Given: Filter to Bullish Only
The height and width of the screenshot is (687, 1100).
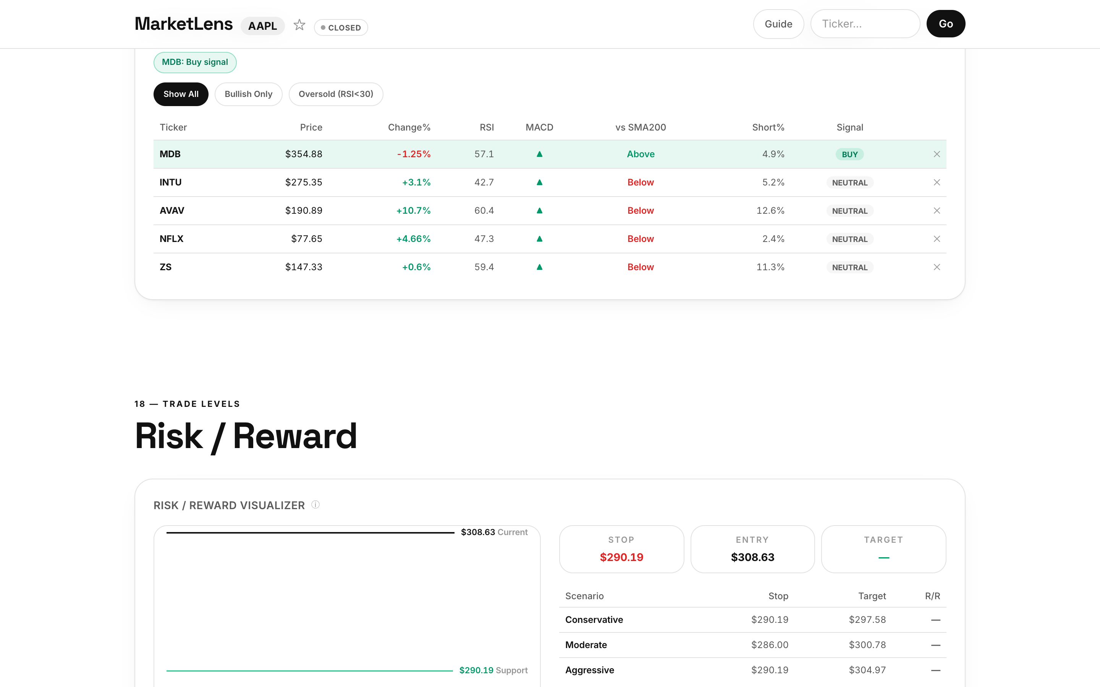Looking at the screenshot, I should (x=249, y=94).
